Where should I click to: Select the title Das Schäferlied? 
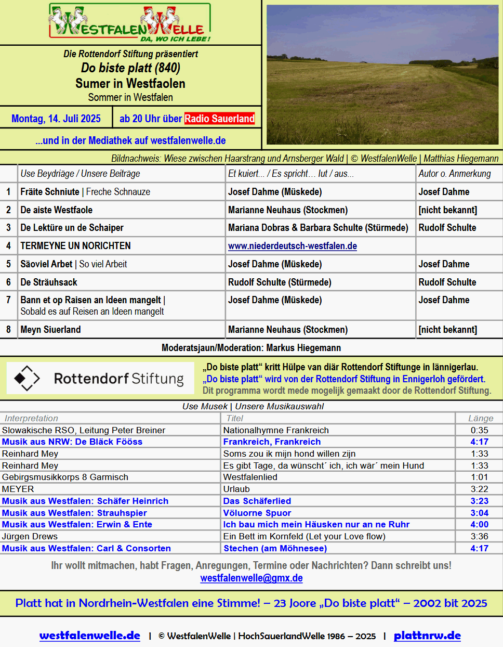pyautogui.click(x=257, y=501)
